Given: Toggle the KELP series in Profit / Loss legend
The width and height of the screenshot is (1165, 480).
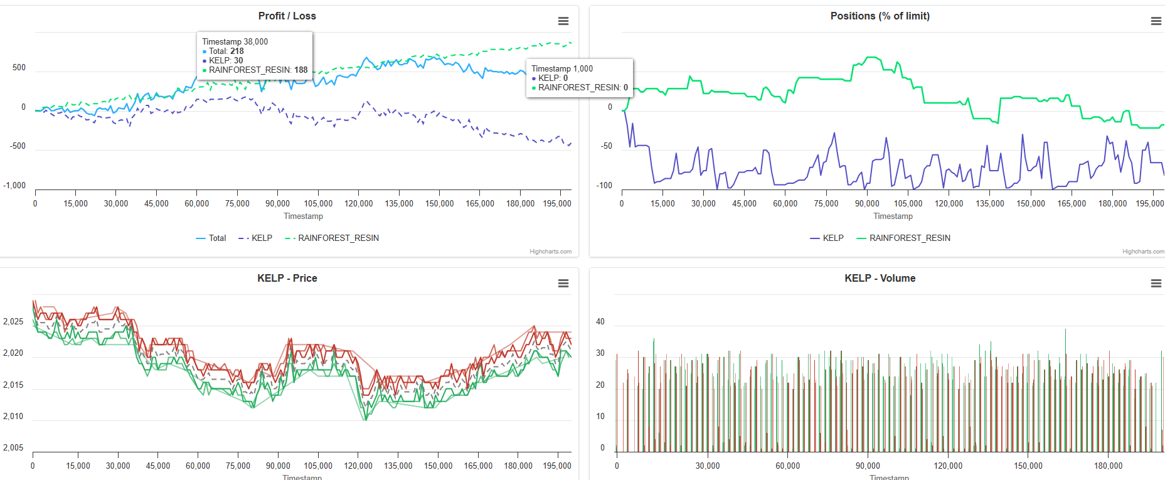Looking at the screenshot, I should tap(256, 238).
